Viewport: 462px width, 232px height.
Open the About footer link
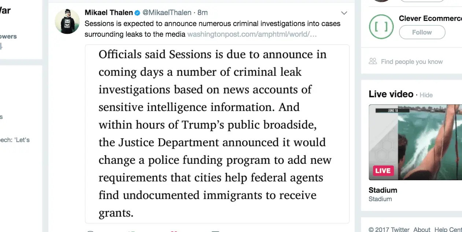[422, 229]
